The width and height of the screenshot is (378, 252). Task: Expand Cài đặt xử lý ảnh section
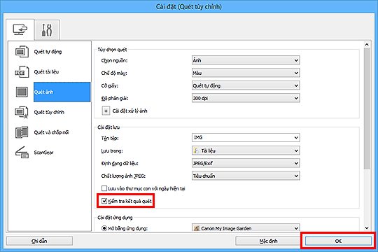point(106,111)
